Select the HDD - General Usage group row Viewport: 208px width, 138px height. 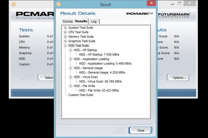88,68
